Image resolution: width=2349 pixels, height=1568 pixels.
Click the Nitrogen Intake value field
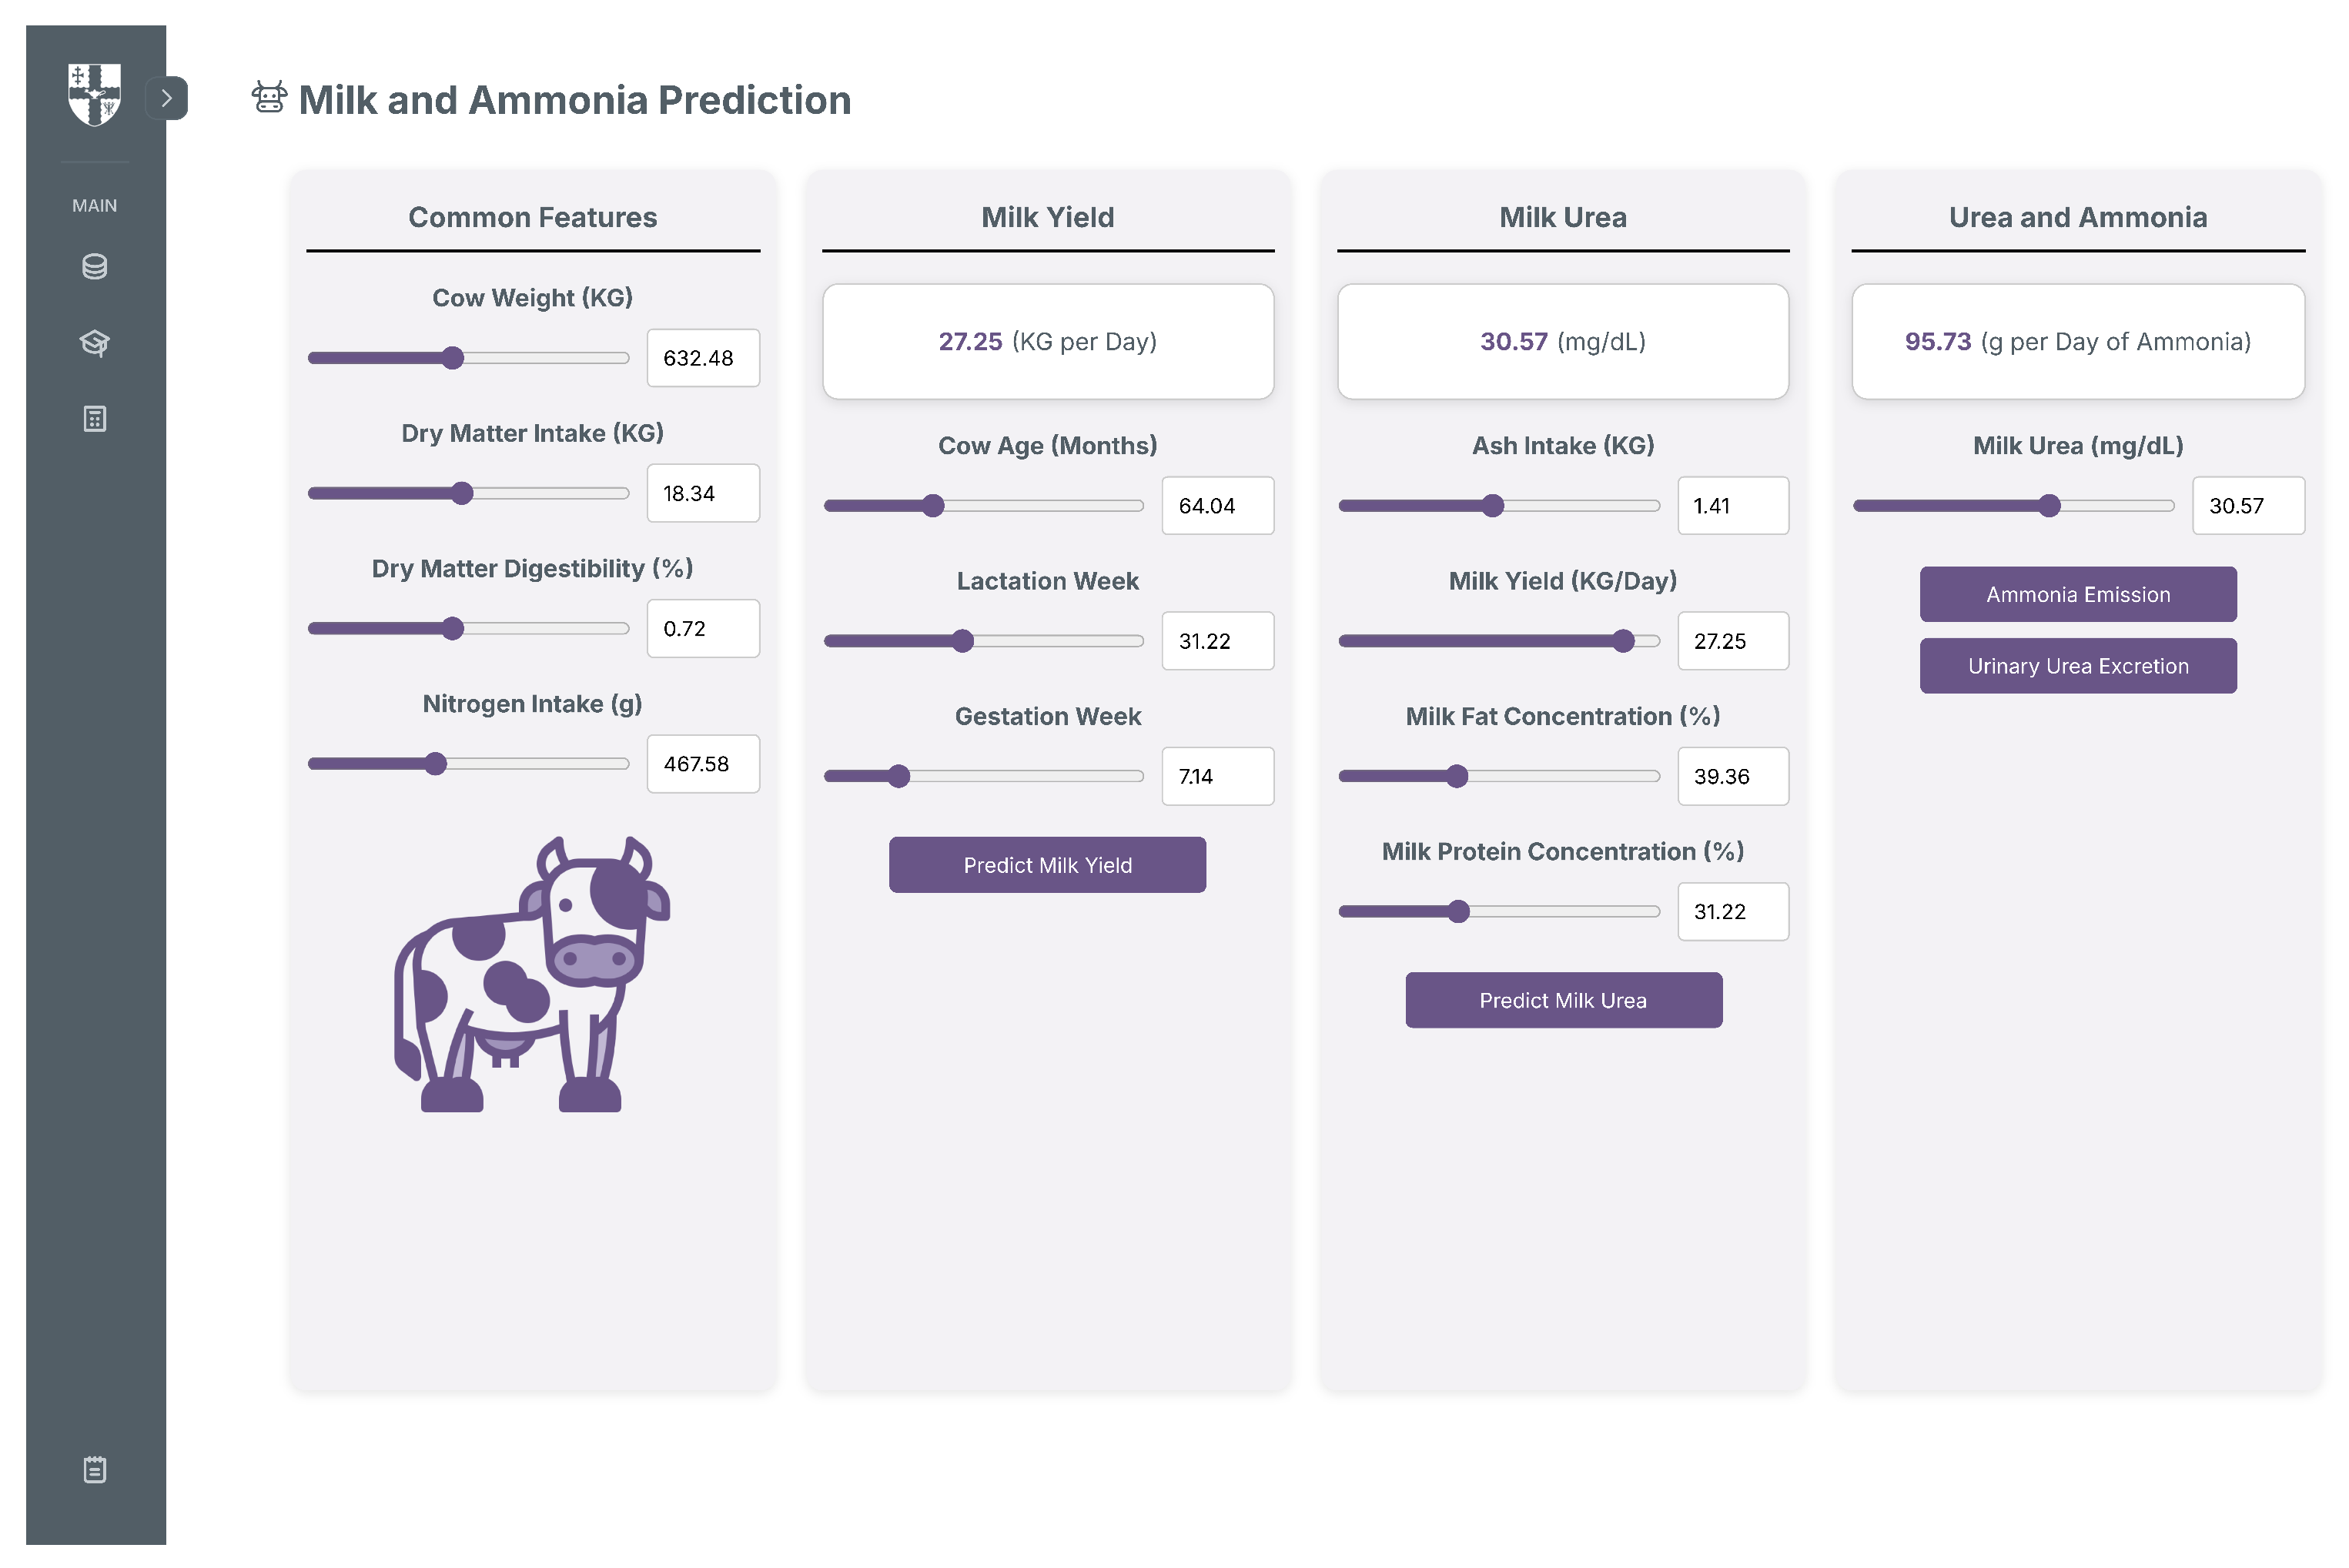click(x=702, y=764)
